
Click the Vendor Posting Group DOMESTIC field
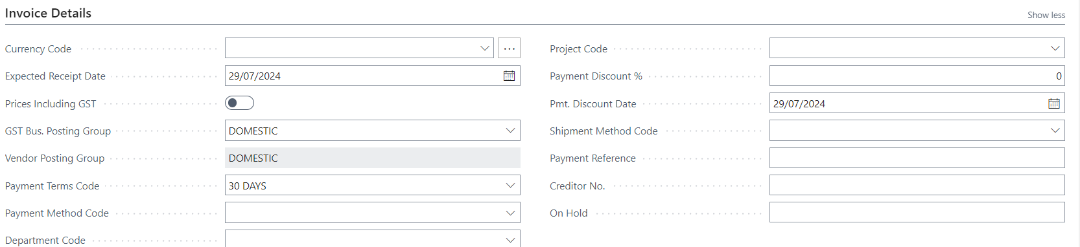click(x=373, y=158)
